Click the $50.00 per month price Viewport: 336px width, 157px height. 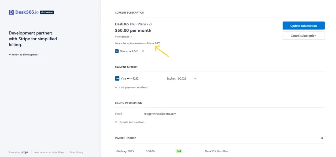[133, 30]
